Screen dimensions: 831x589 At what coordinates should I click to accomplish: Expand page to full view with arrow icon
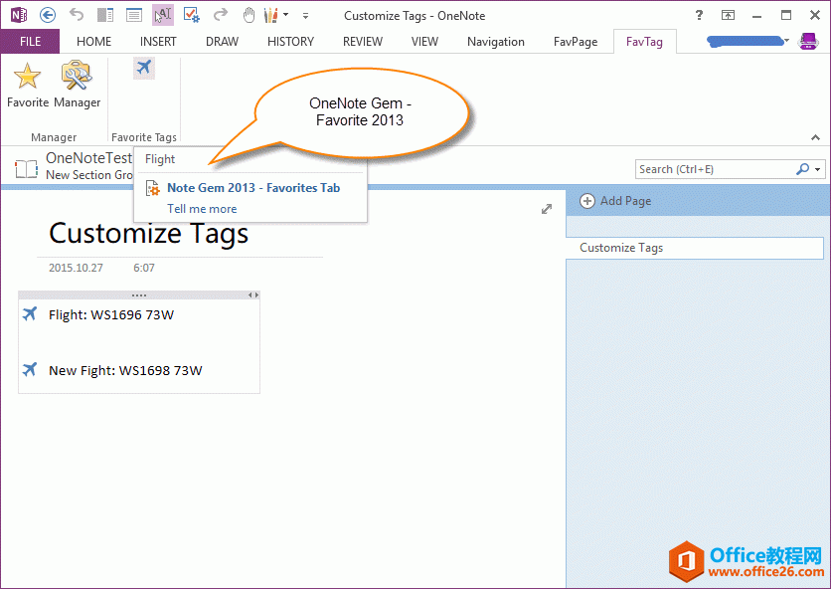[x=546, y=209]
